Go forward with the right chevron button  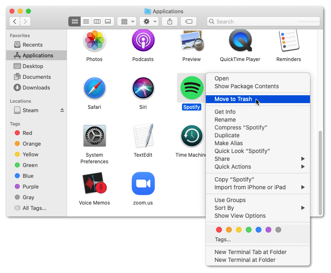[26, 21]
